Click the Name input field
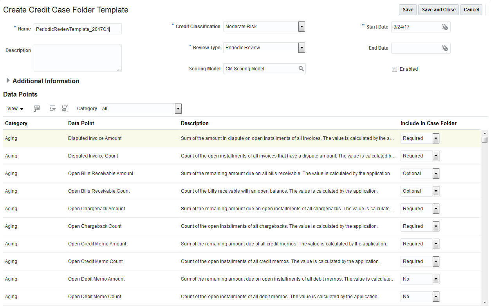The width and height of the screenshot is (491, 306). tap(78, 29)
